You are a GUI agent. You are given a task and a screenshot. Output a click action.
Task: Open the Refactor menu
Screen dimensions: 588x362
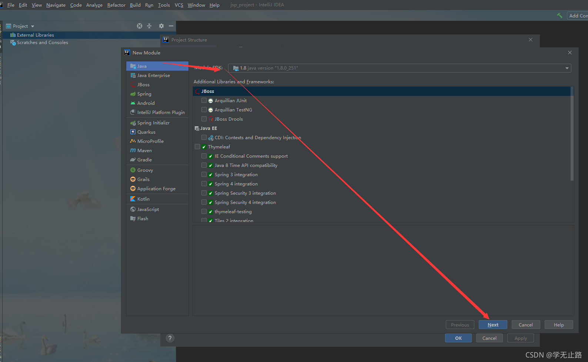click(x=116, y=5)
